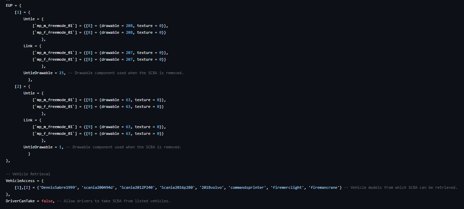Click the 'firemerclight' vehicle string
Screen dimensions: 464x209
click(288, 187)
